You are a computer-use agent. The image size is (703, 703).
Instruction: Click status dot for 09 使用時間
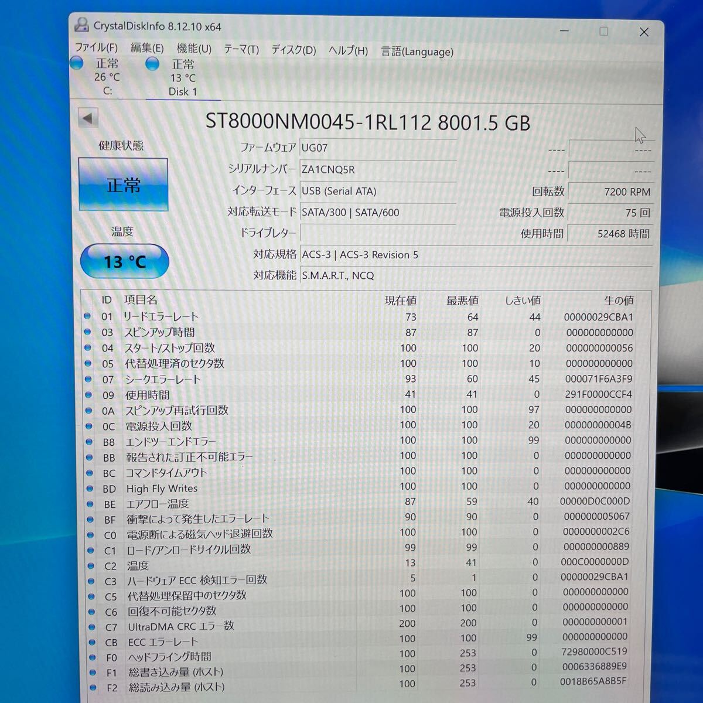pyautogui.click(x=89, y=395)
